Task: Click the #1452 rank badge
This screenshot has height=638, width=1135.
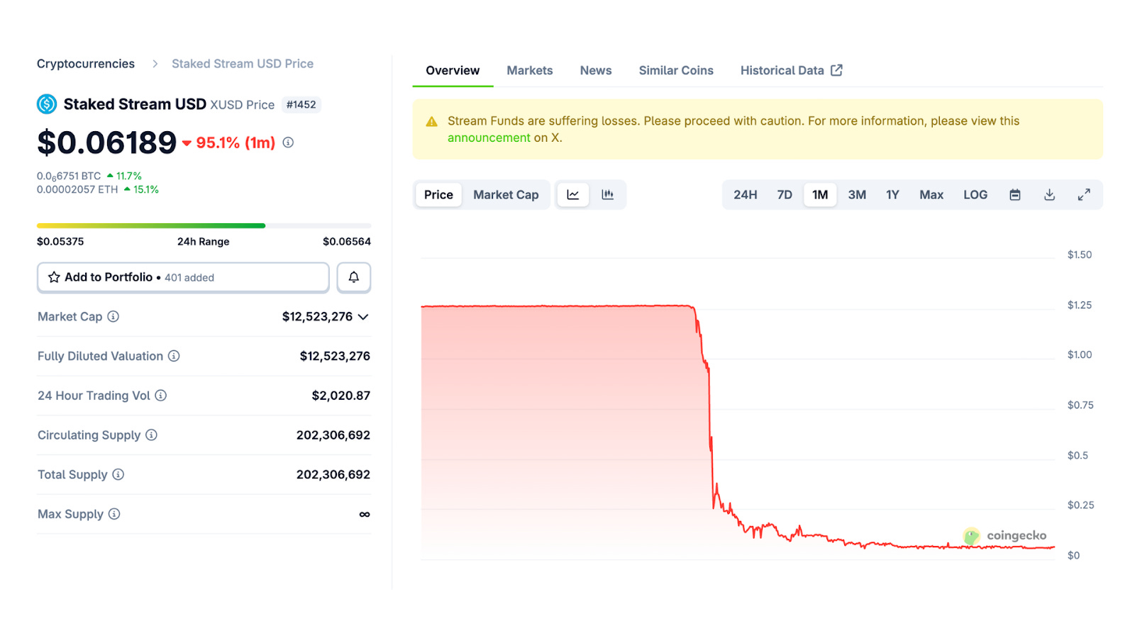Action: [301, 105]
